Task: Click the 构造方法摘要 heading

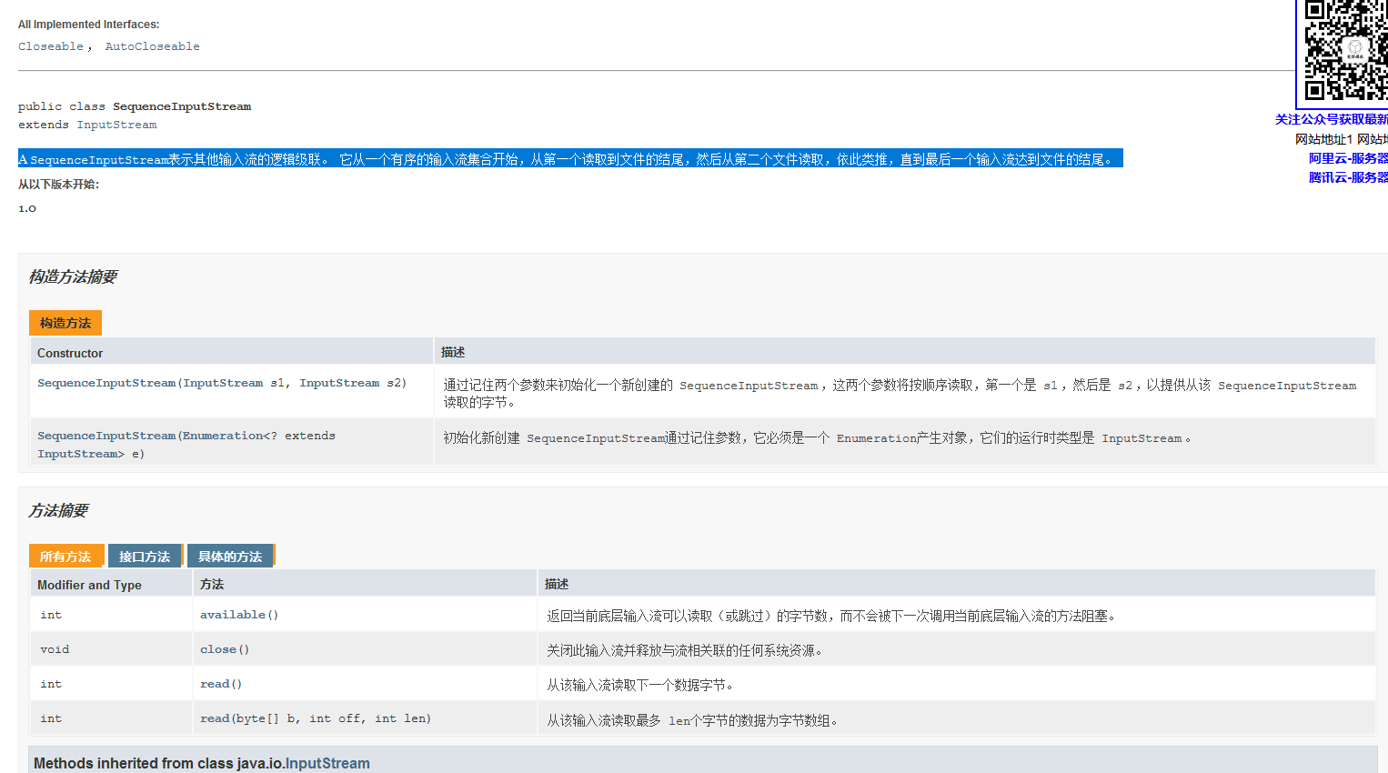Action: [x=73, y=276]
